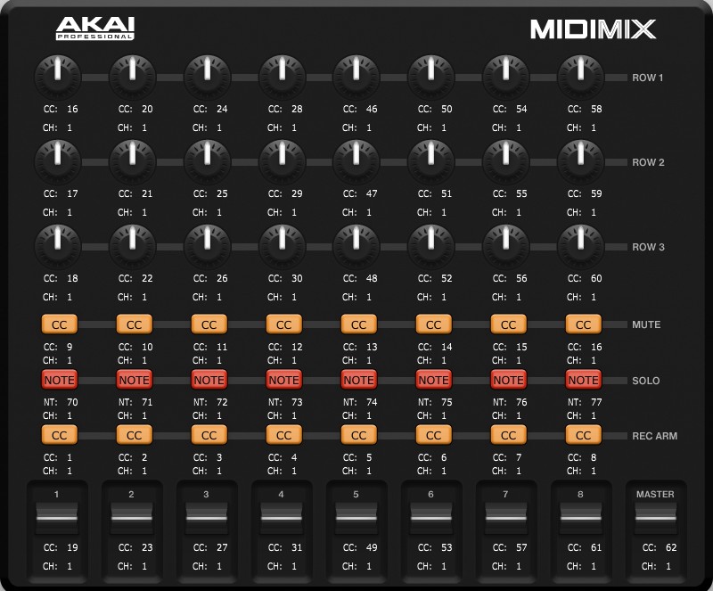The width and height of the screenshot is (713, 591).
Task: Click the MIDIMIX title logo
Action: coord(593,29)
